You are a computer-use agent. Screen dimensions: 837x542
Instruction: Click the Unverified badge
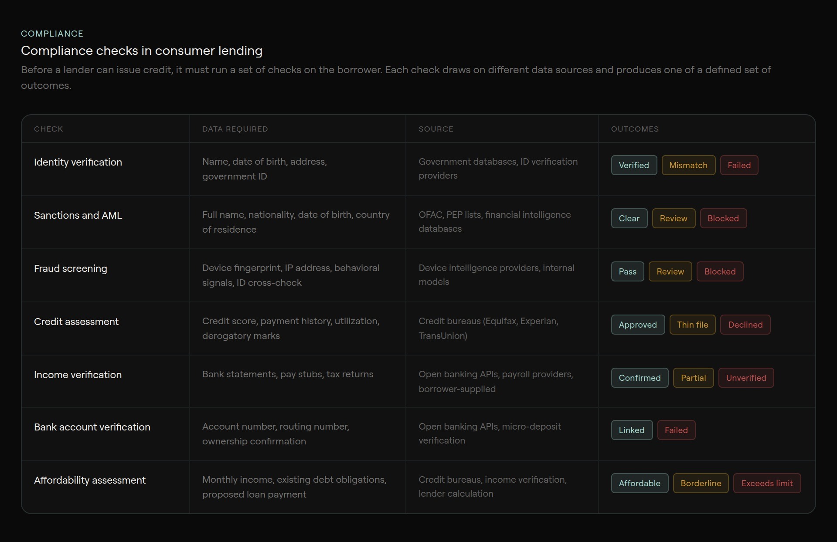tap(745, 378)
